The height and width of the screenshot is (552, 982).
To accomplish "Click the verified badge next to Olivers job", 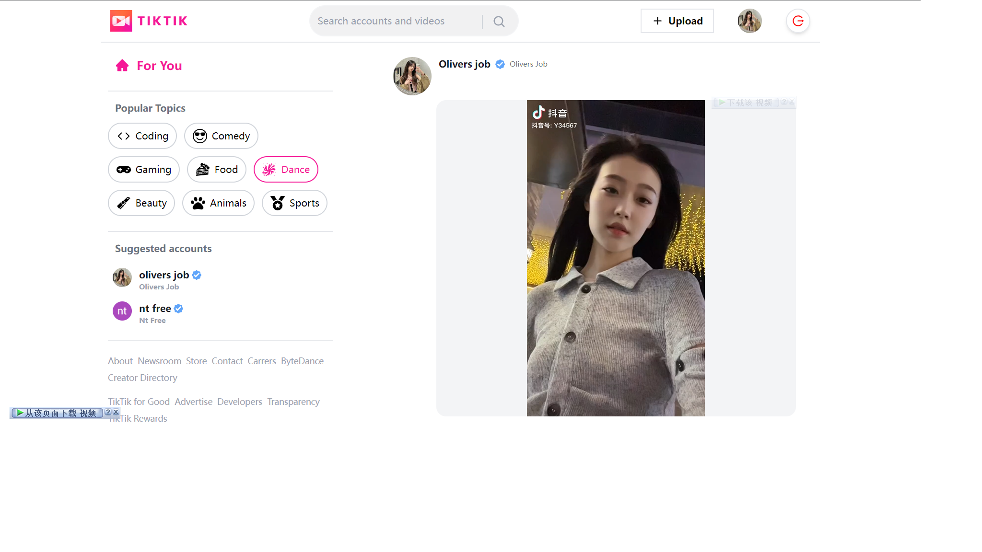I will 500,64.
